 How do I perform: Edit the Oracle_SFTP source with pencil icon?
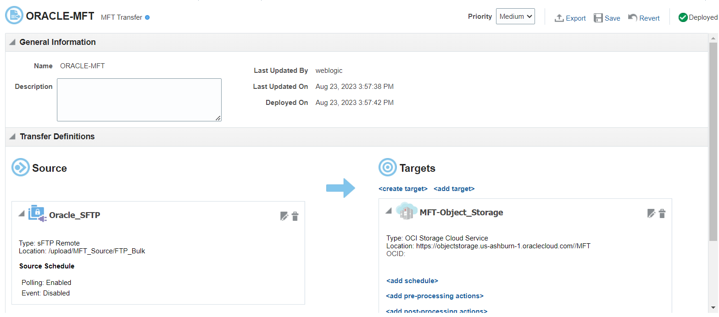pyautogui.click(x=284, y=216)
